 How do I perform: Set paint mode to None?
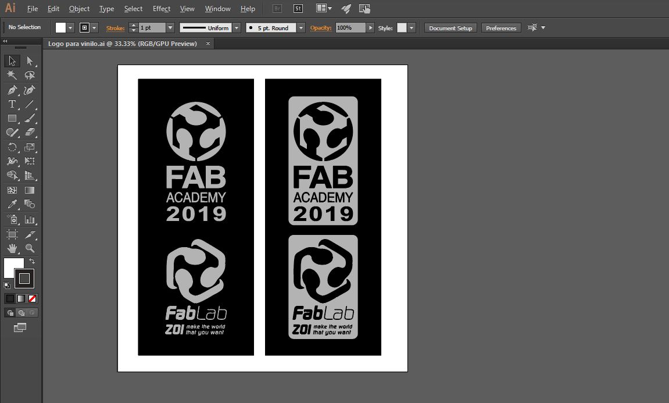(32, 298)
